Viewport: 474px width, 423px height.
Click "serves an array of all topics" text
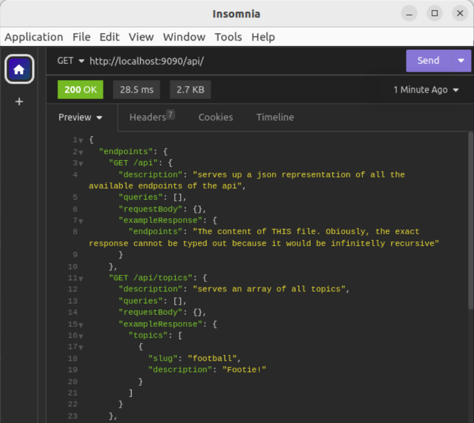point(269,289)
